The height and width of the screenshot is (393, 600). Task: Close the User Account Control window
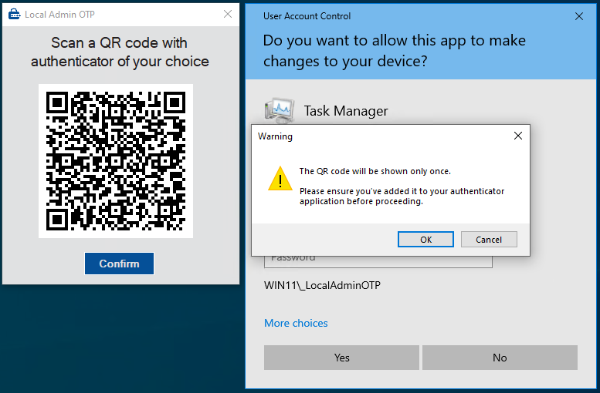pos(579,16)
